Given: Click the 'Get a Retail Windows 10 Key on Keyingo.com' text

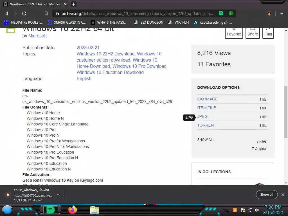Looking at the screenshot, I should click(63, 180).
